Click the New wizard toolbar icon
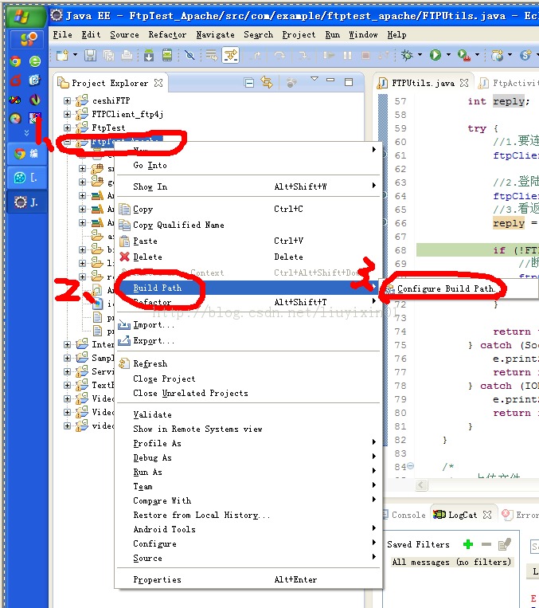Image resolution: width=539 pixels, height=608 pixels. coord(62,56)
